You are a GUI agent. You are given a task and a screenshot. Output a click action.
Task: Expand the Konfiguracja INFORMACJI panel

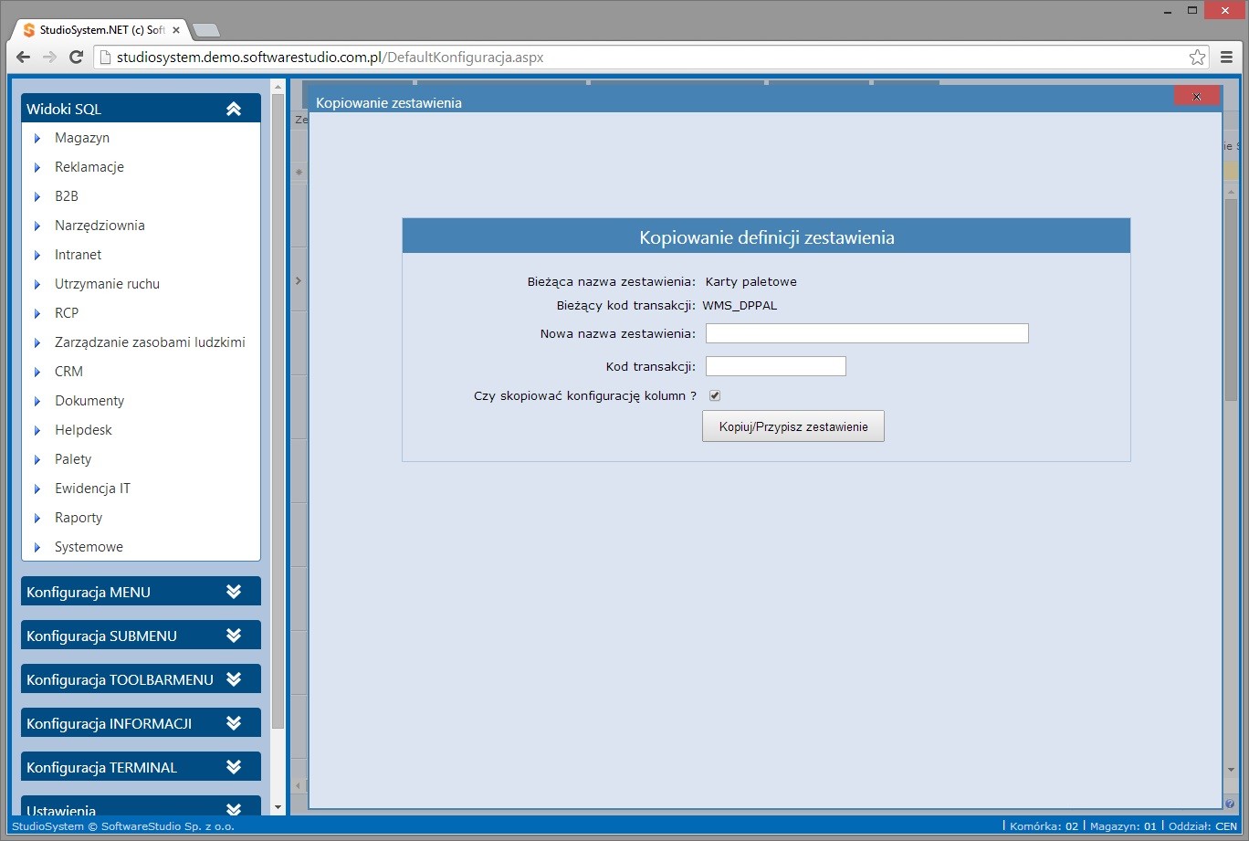click(234, 723)
